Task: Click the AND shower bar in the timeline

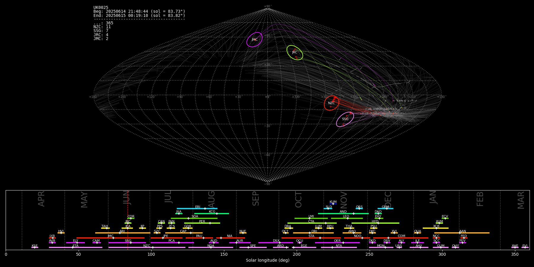Action: point(343,213)
